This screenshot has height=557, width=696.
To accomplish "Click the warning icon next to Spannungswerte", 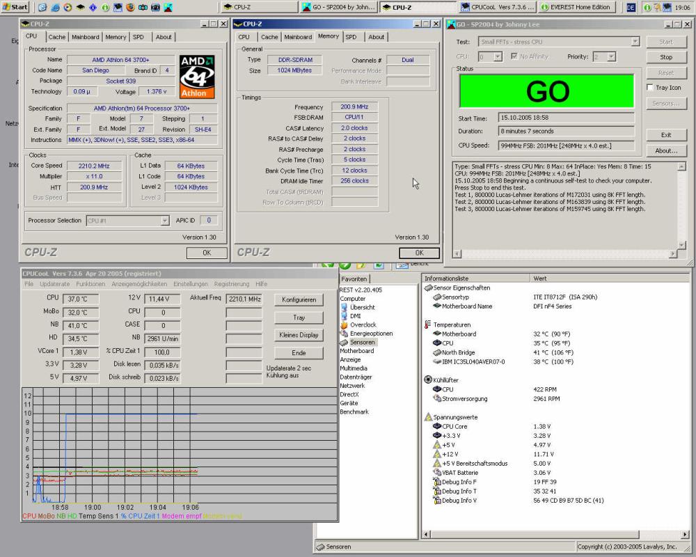I will 428,417.
